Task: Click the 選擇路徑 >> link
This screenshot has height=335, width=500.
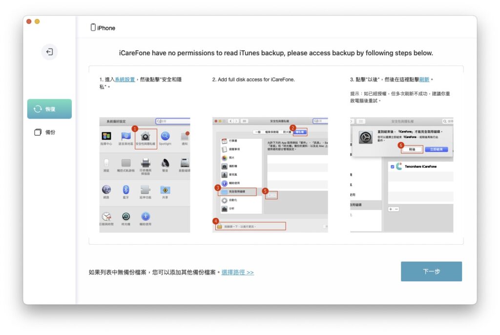Action: tap(238, 272)
